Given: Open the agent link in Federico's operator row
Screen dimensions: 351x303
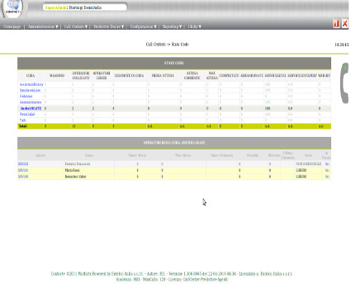Looking at the screenshot, I should tap(23, 163).
